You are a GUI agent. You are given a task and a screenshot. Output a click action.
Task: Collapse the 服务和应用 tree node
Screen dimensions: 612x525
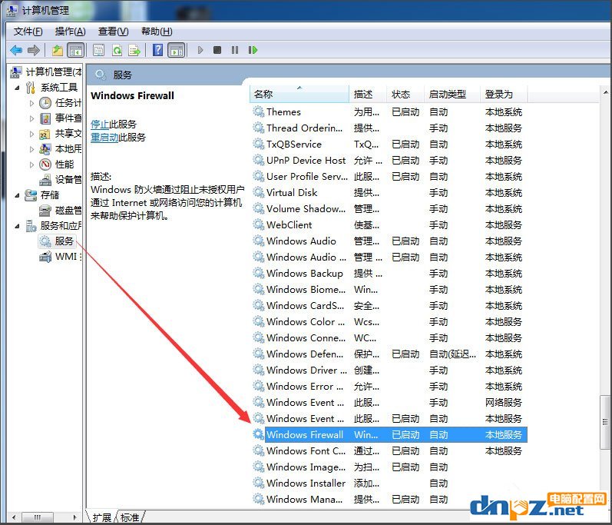[17, 226]
